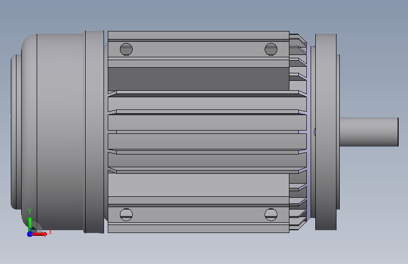This screenshot has width=408, height=264.
Task: Select the motor output shaft
Action: [x=369, y=132]
